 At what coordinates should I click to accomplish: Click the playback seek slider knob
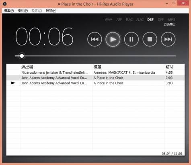[22, 56]
